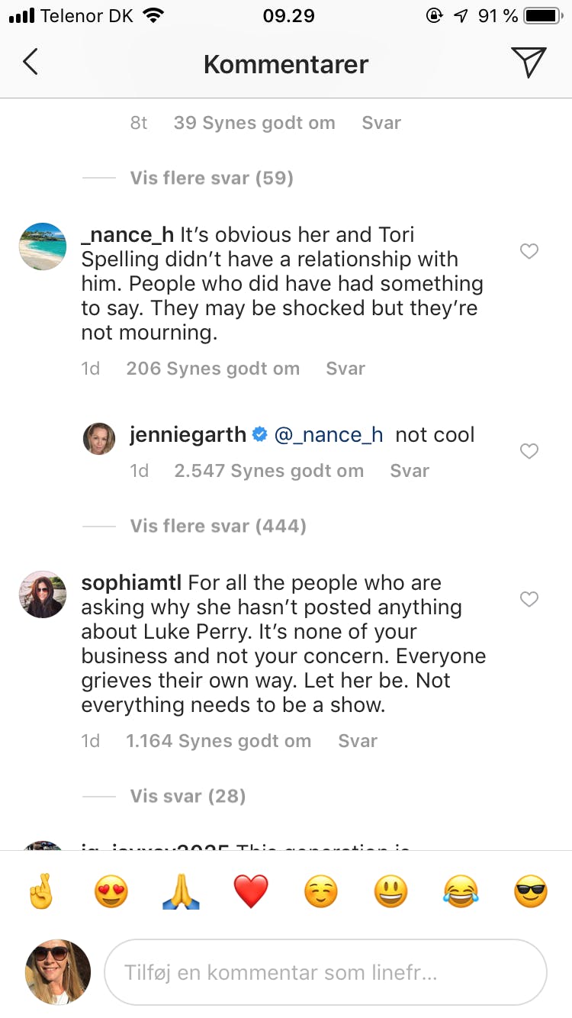Like the sophiamtl comment
572x1018 pixels.
click(529, 599)
